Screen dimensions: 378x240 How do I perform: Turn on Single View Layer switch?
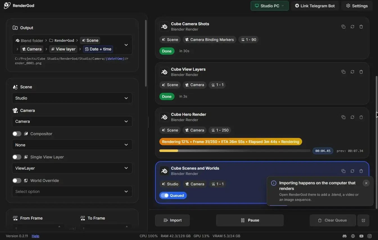point(17,157)
